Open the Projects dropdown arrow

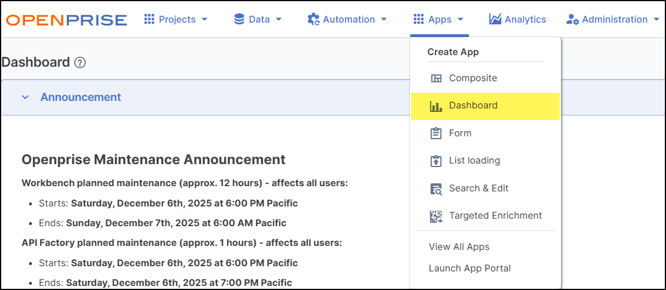(204, 20)
